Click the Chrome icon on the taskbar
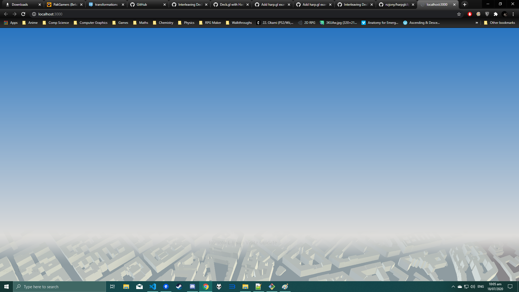Screen dimensions: 519x292 point(206,287)
